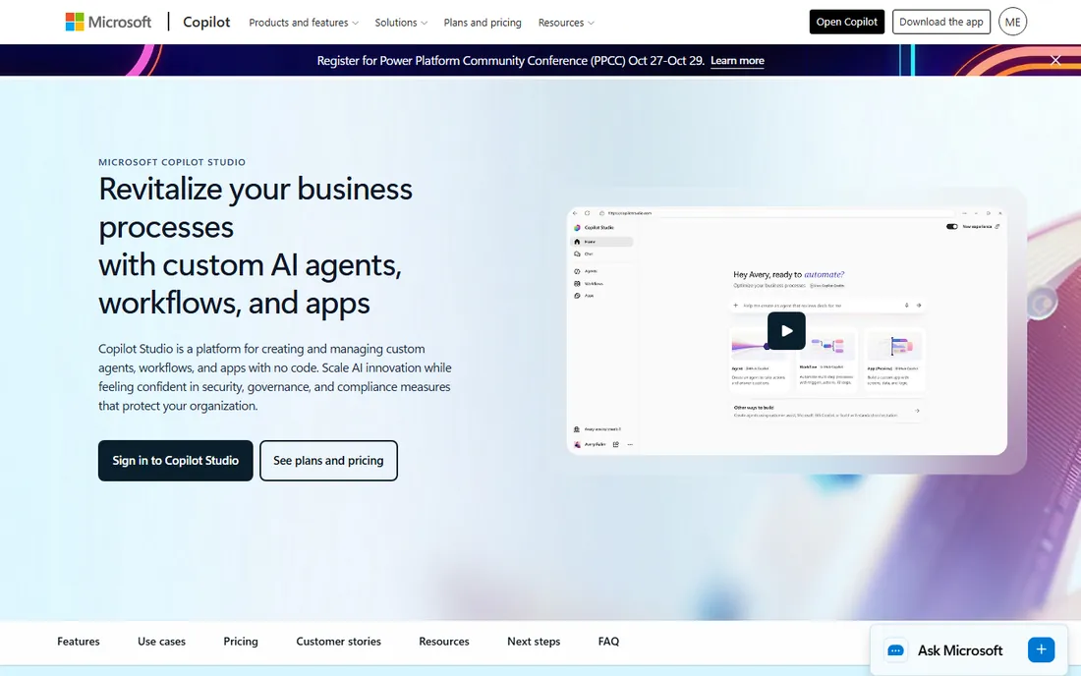Image resolution: width=1081 pixels, height=676 pixels.
Task: Close the conference announcement banner
Action: (1055, 60)
